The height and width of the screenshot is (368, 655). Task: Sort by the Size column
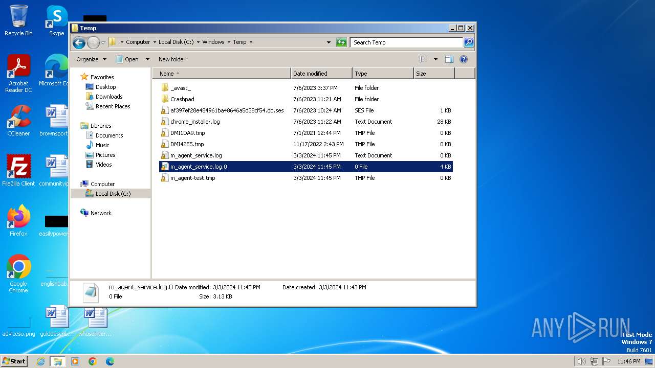click(434, 74)
